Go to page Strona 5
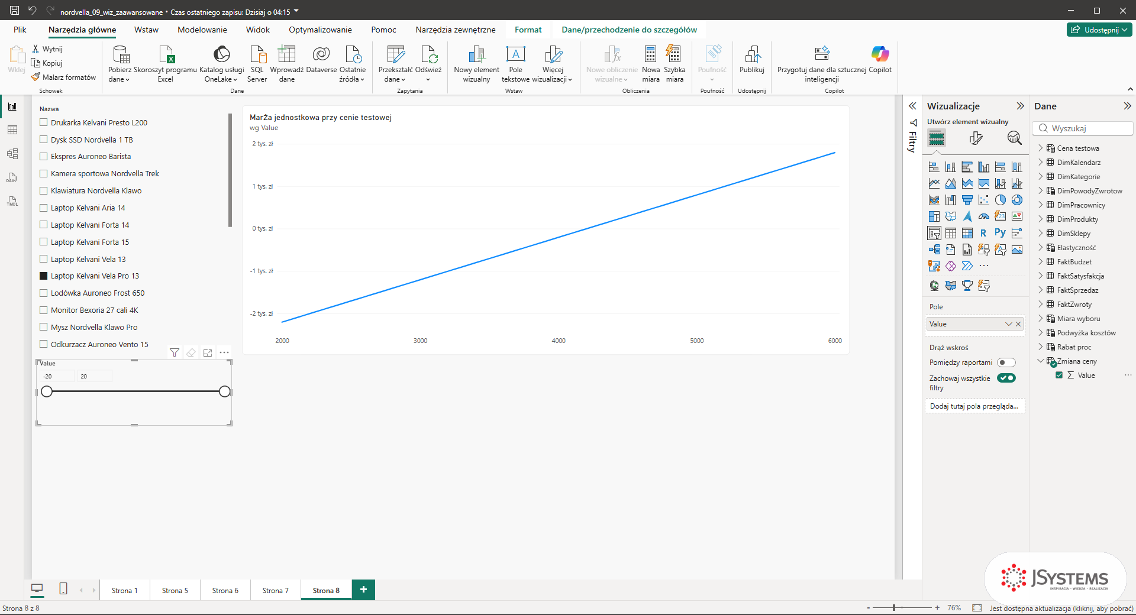1136x615 pixels. click(x=175, y=590)
